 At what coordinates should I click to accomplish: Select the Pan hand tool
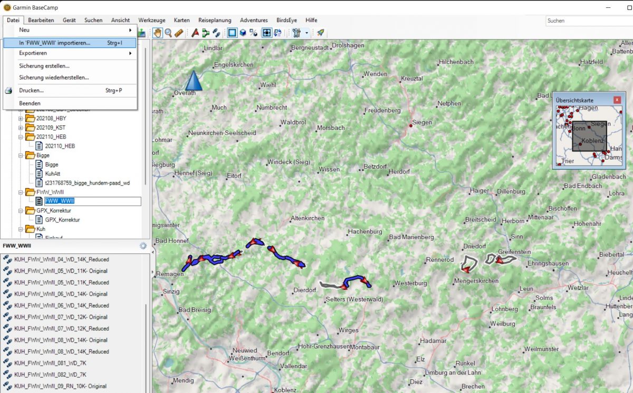158,33
